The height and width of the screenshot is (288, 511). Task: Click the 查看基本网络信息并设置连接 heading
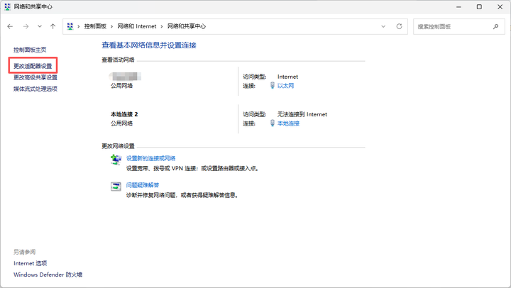click(149, 45)
